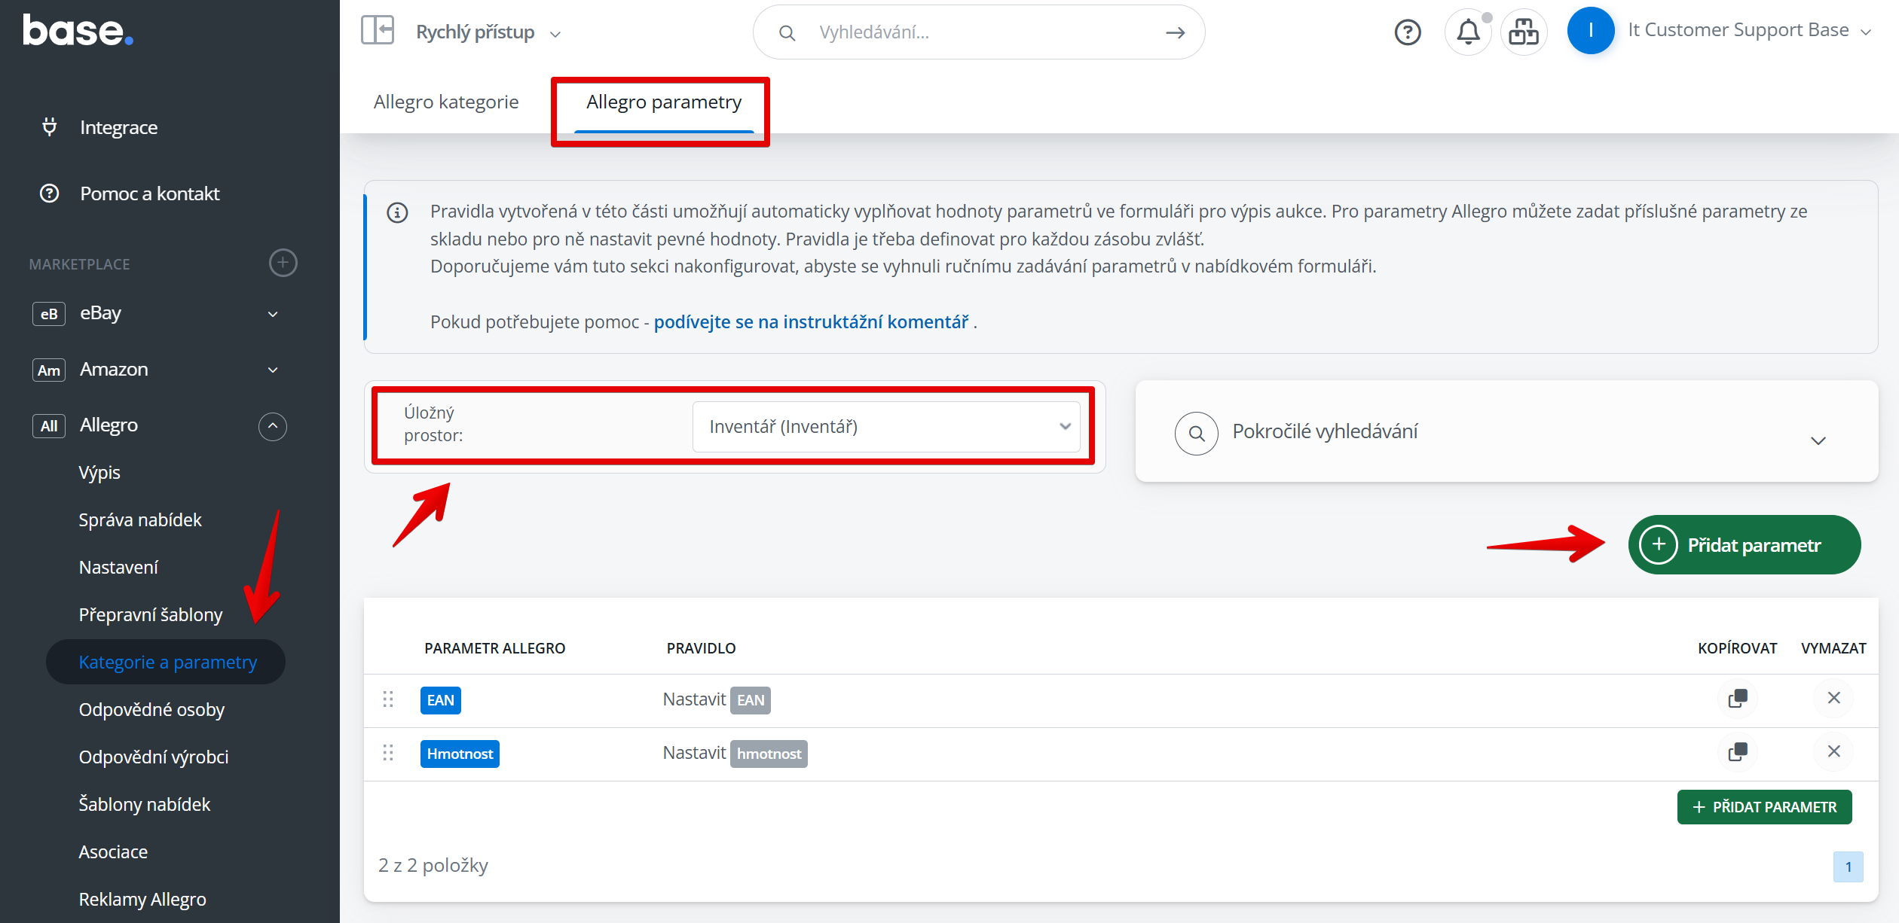Click the blue Hmotnost parameter tag
The image size is (1899, 923).
pyautogui.click(x=460, y=754)
